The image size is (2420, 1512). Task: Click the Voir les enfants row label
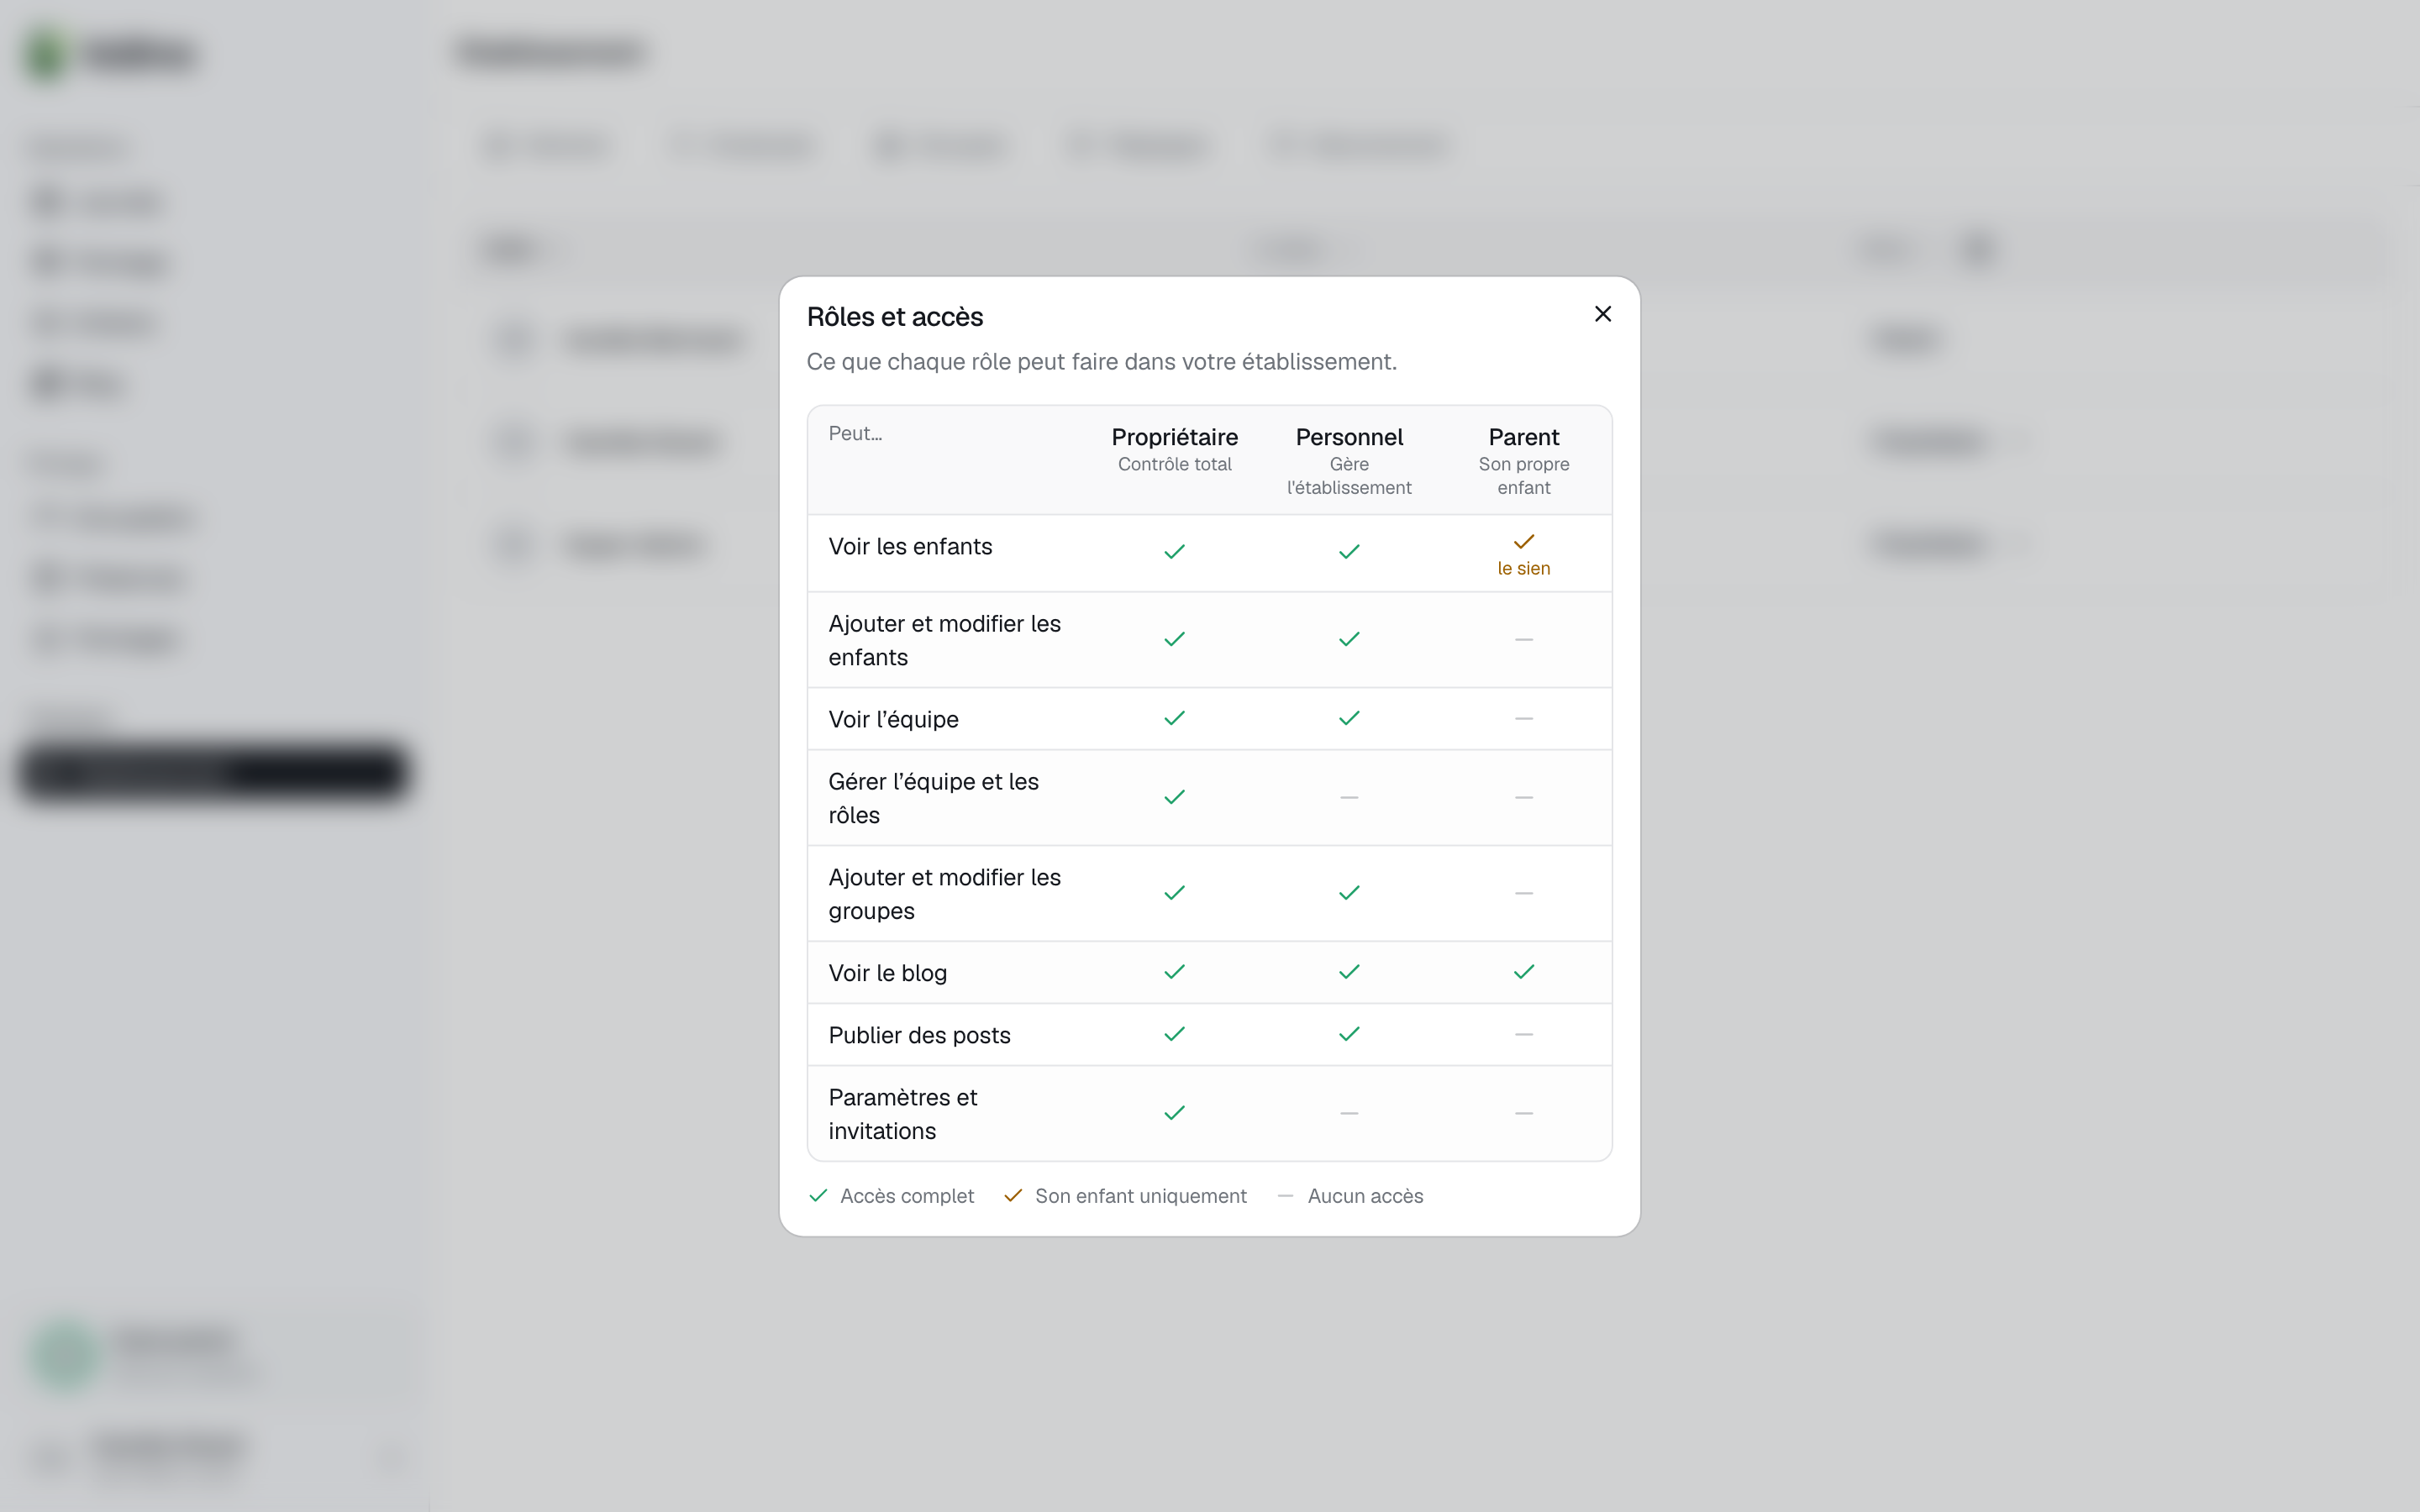(x=910, y=547)
